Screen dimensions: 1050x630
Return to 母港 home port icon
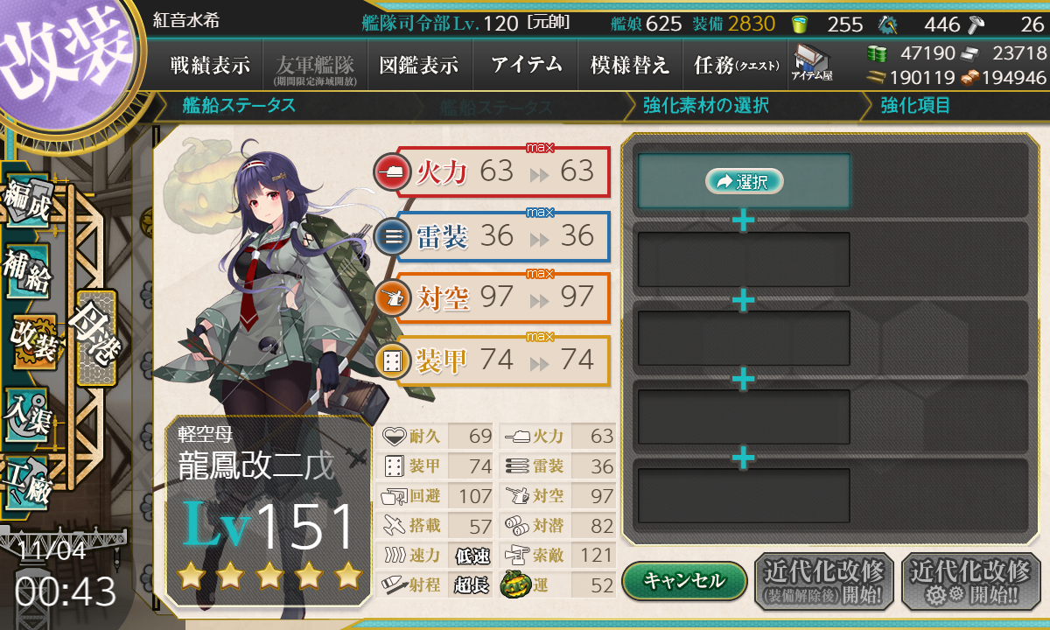(95, 338)
